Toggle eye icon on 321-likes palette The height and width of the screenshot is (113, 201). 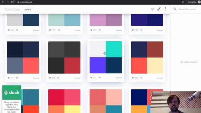[100, 78]
